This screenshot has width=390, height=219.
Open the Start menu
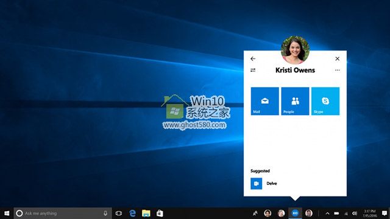point(7,214)
